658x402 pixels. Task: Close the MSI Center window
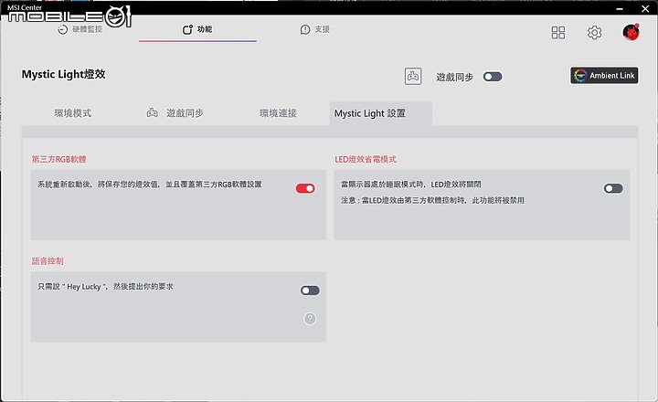[x=645, y=9]
